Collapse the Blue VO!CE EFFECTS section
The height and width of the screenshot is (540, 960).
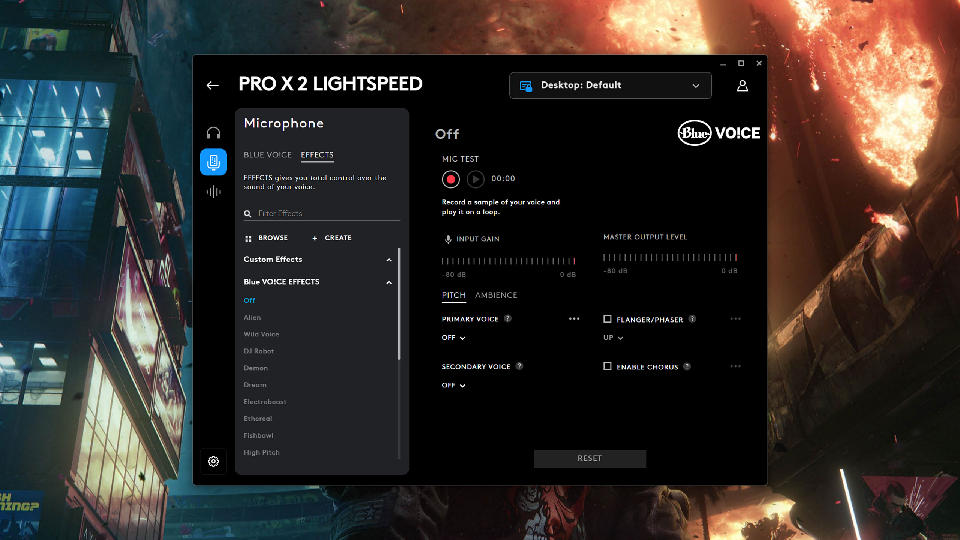coord(389,282)
